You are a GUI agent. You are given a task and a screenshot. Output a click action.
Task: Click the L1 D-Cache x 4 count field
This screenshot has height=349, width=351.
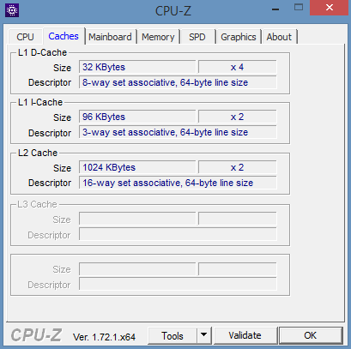[238, 67]
